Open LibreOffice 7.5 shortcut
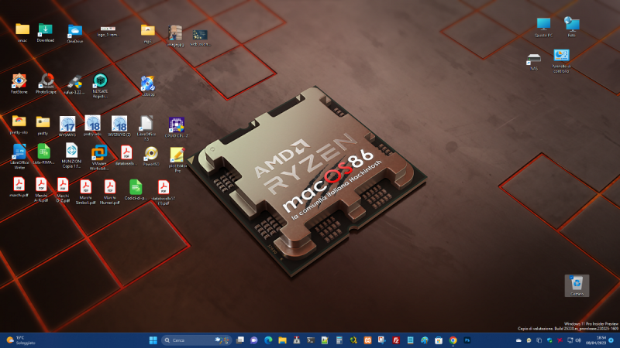Viewport: 620px width, 348px height. coord(146,128)
